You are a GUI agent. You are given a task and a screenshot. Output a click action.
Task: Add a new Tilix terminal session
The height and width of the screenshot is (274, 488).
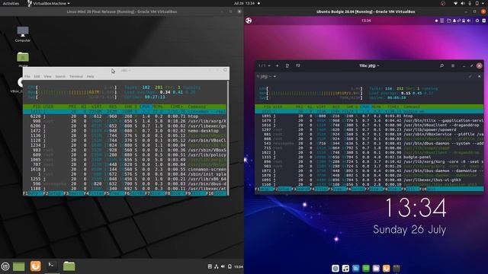[x=277, y=65]
